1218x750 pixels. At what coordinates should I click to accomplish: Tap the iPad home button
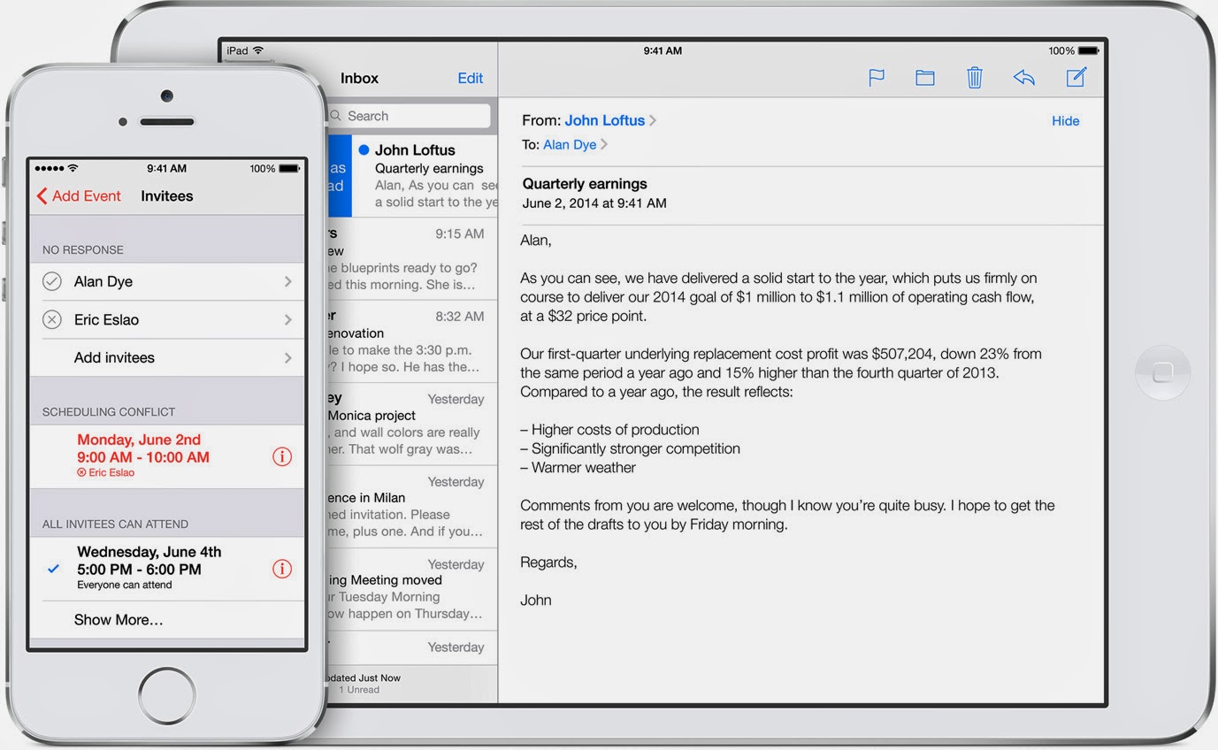(x=1163, y=372)
